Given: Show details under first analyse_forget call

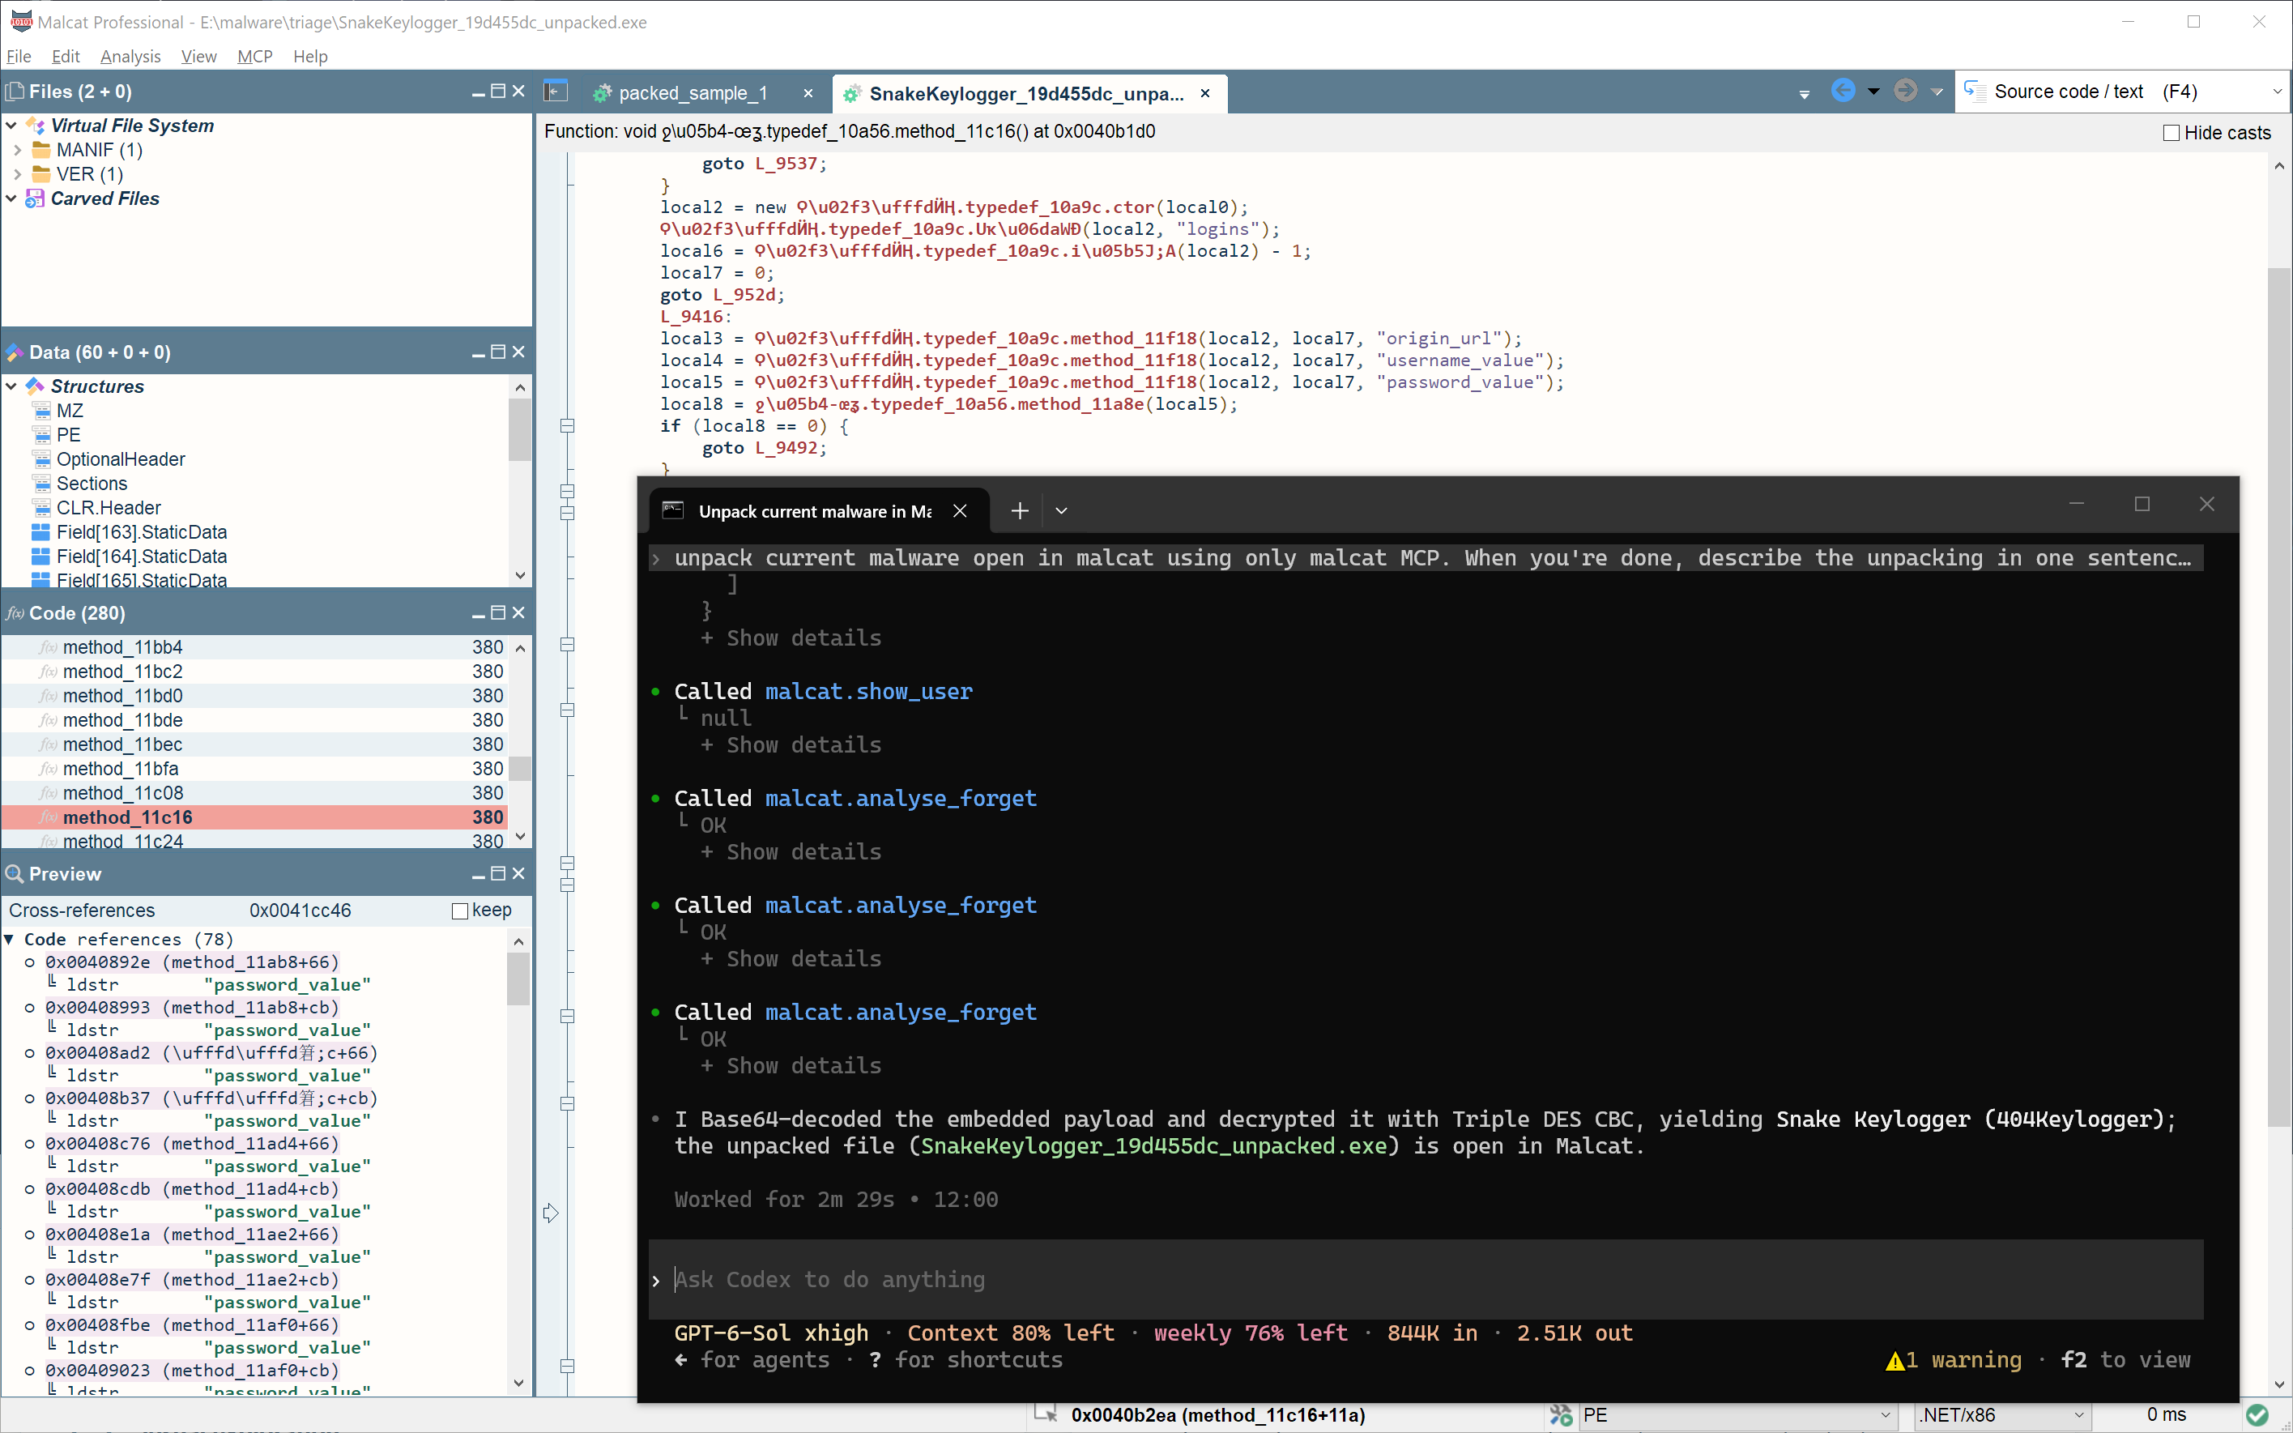Looking at the screenshot, I should [x=791, y=852].
